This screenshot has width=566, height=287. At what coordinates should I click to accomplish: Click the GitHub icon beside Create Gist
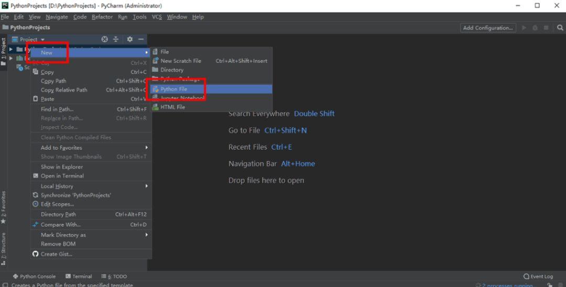(36, 254)
